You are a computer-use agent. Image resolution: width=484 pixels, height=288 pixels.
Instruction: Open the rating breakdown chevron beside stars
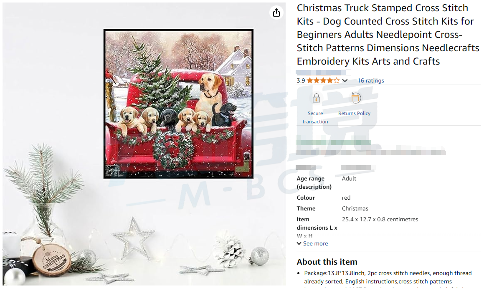[x=345, y=81]
